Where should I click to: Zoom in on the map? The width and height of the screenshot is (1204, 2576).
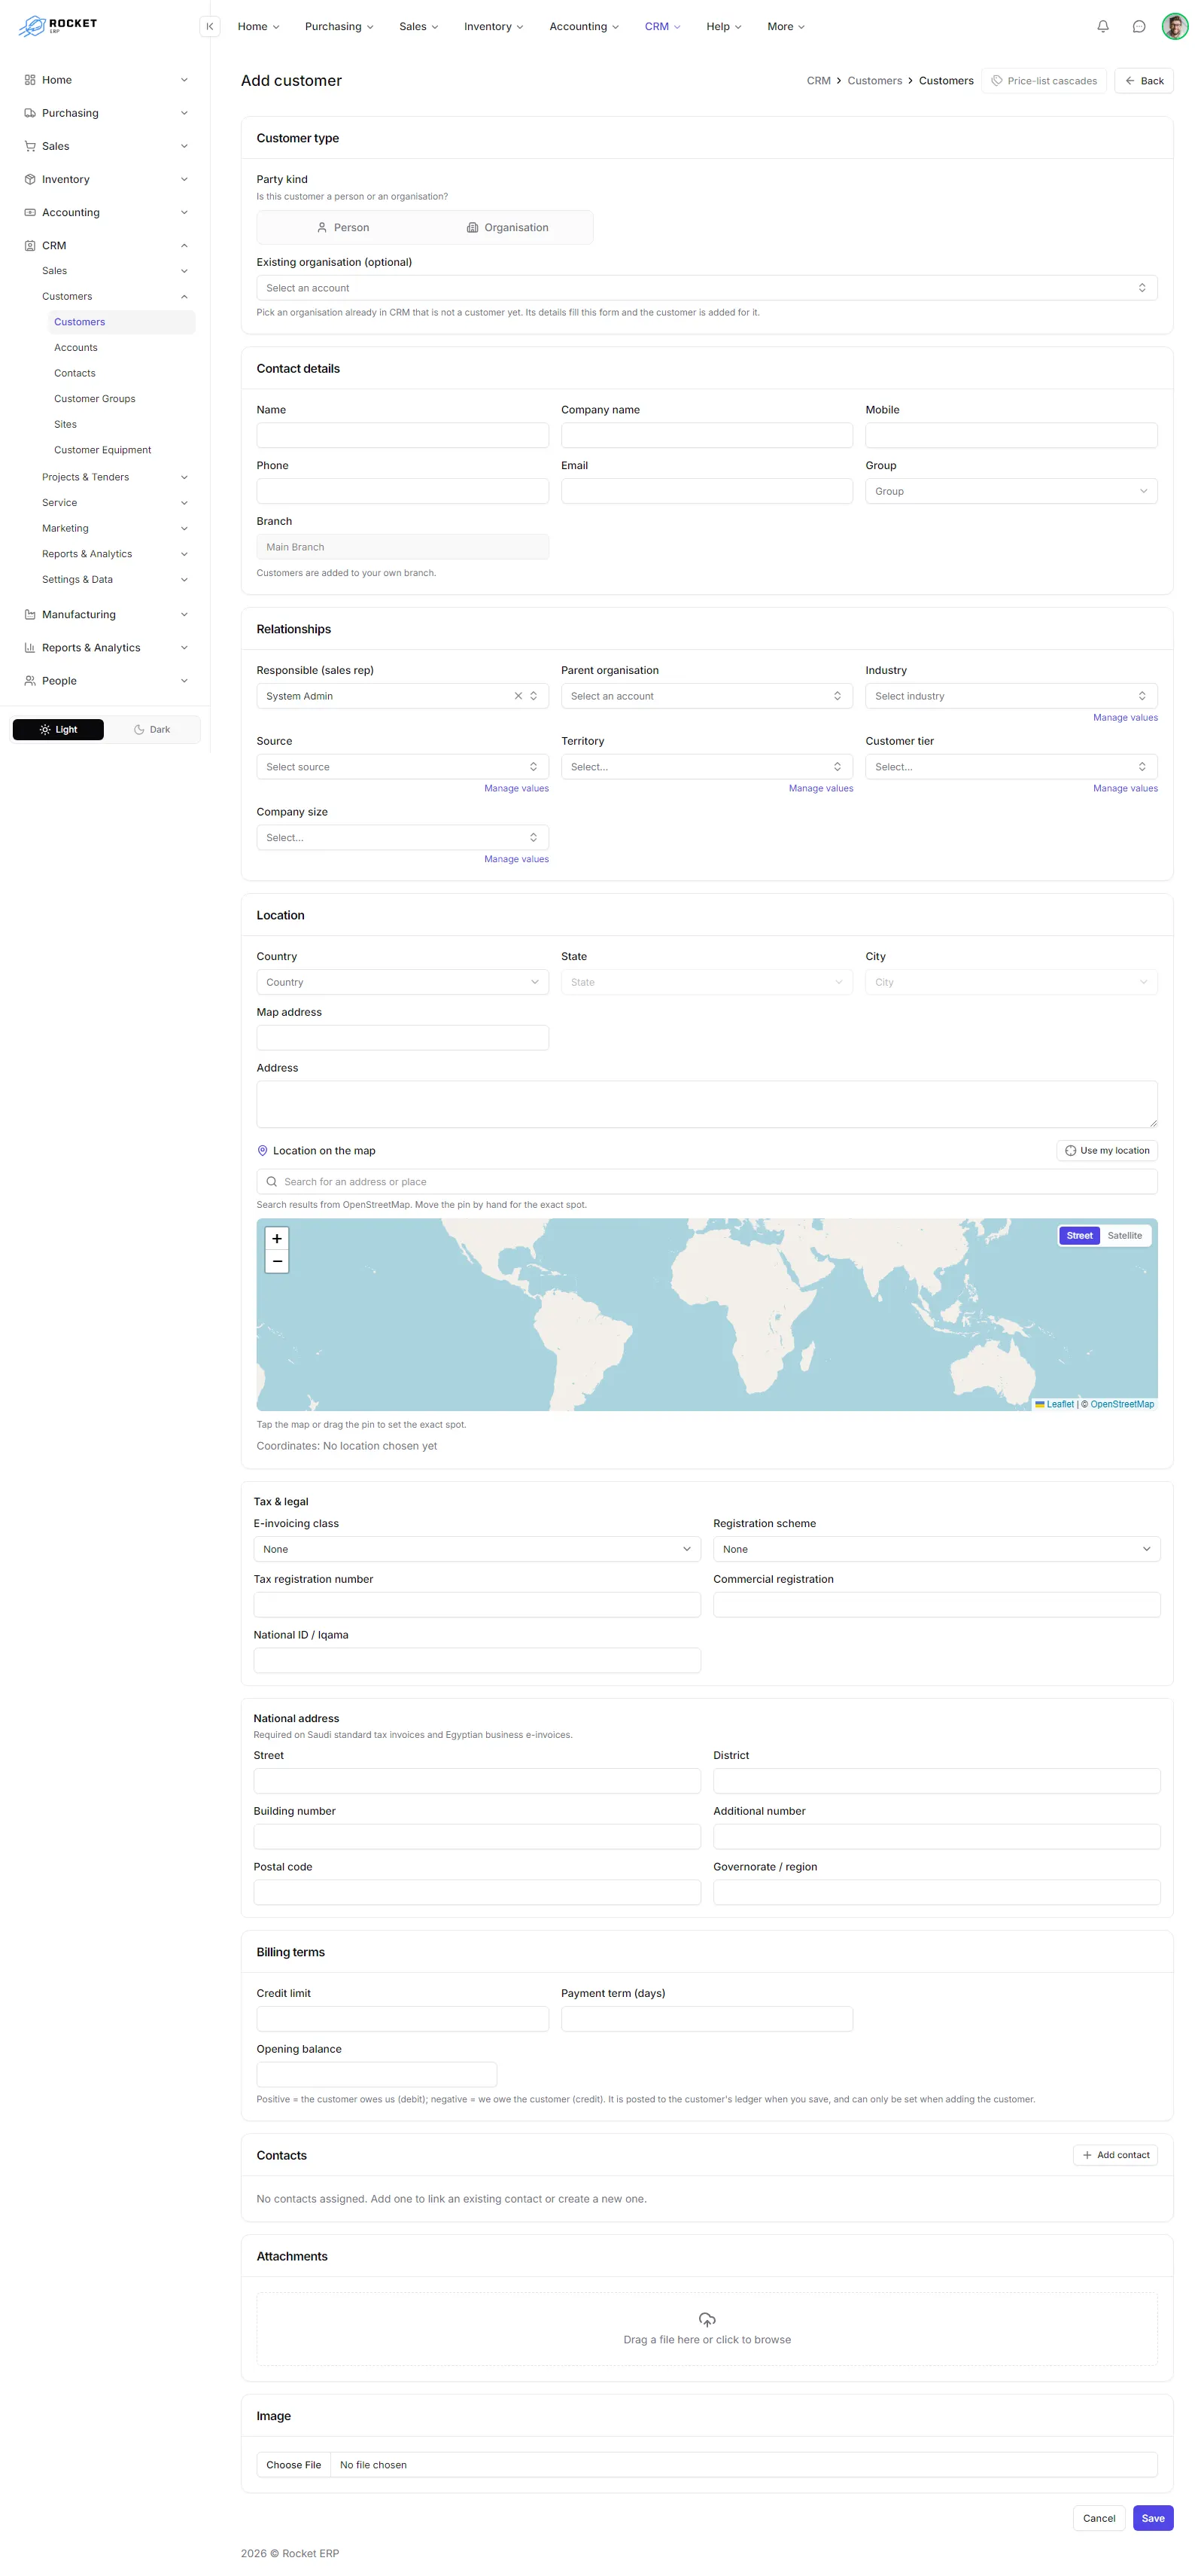click(x=277, y=1238)
